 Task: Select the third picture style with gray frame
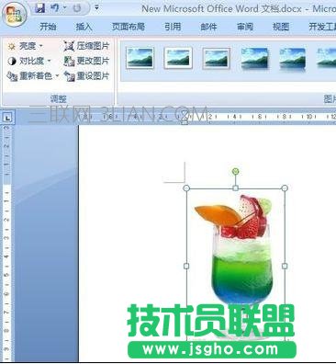coord(216,58)
